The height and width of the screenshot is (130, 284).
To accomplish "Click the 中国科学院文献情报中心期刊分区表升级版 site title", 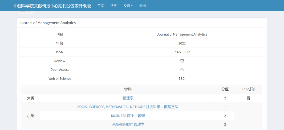I will click(x=52, y=6).
